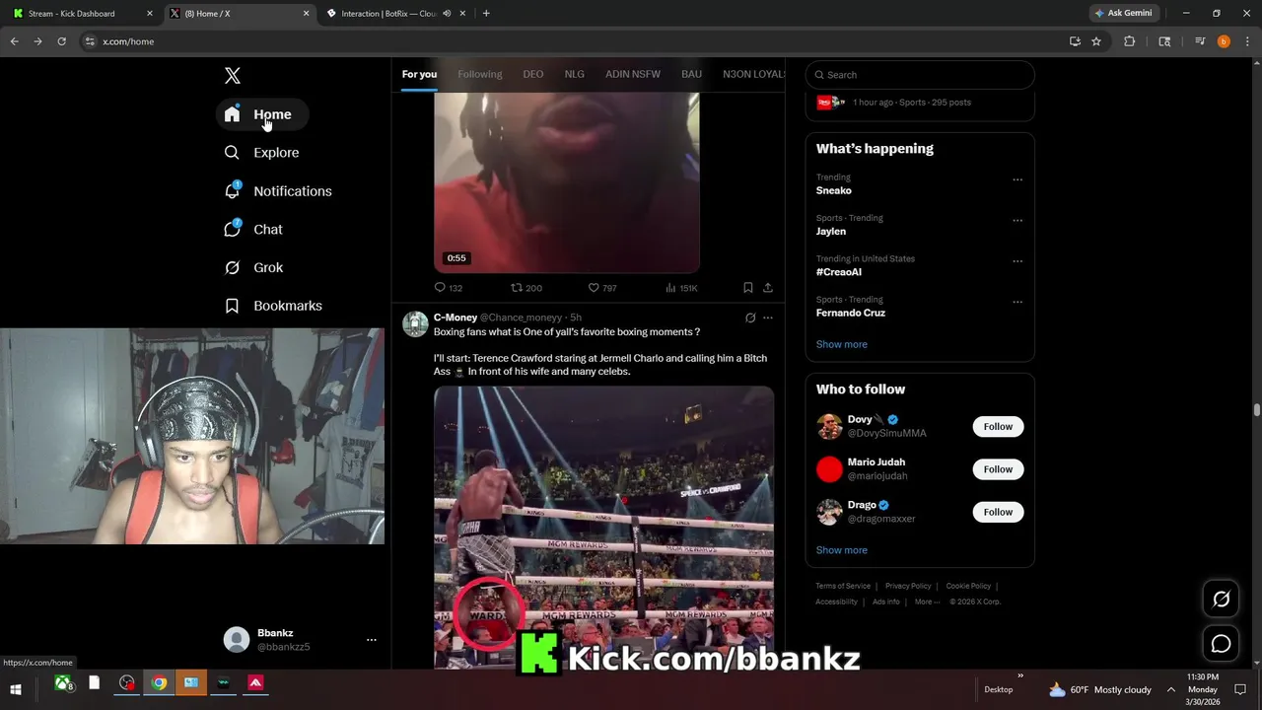Follow Mario Judah

pyautogui.click(x=998, y=469)
